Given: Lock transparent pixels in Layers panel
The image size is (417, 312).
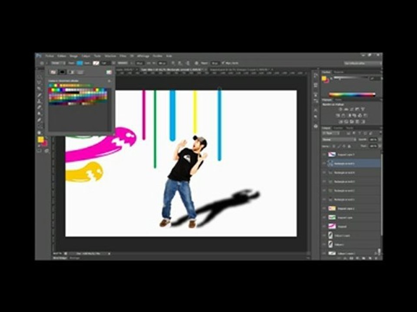Looking at the screenshot, I should coord(334,146).
